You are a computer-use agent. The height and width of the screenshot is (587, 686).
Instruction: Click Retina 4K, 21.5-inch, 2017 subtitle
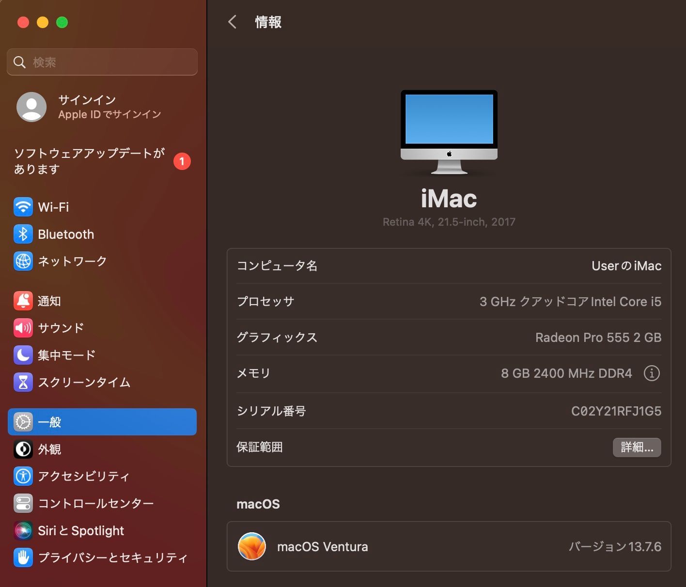449,222
